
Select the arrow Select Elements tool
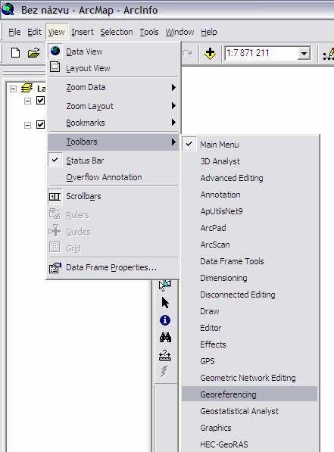pyautogui.click(x=165, y=303)
